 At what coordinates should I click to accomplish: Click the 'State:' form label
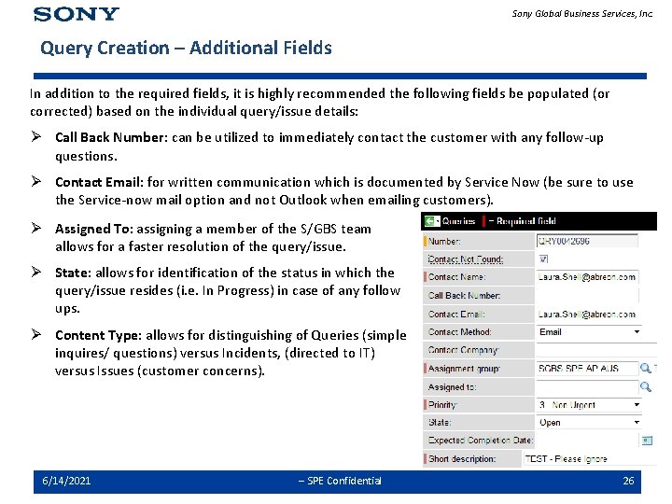pyautogui.click(x=440, y=423)
